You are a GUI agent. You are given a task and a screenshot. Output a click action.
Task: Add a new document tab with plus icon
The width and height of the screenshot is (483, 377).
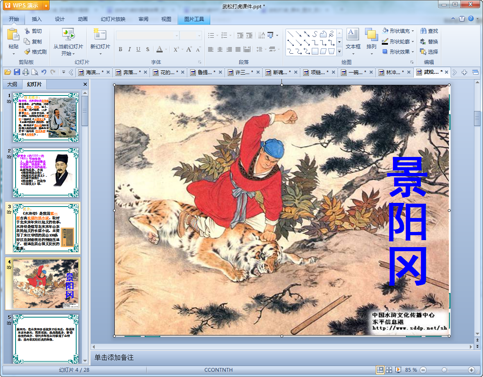tap(464, 73)
